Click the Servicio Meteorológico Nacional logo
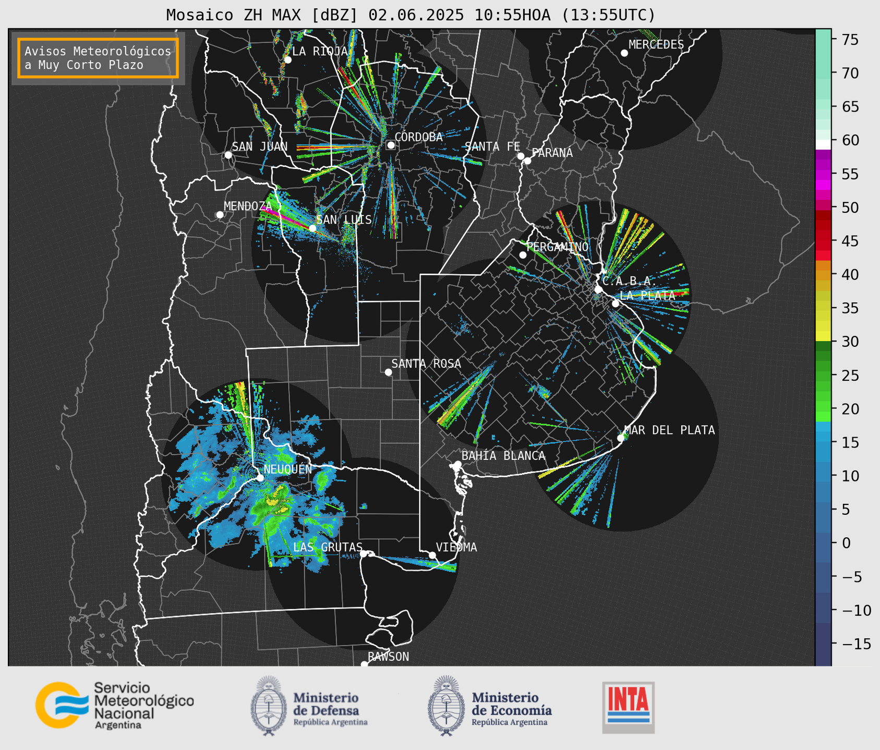Image resolution: width=880 pixels, height=750 pixels. coord(115,705)
